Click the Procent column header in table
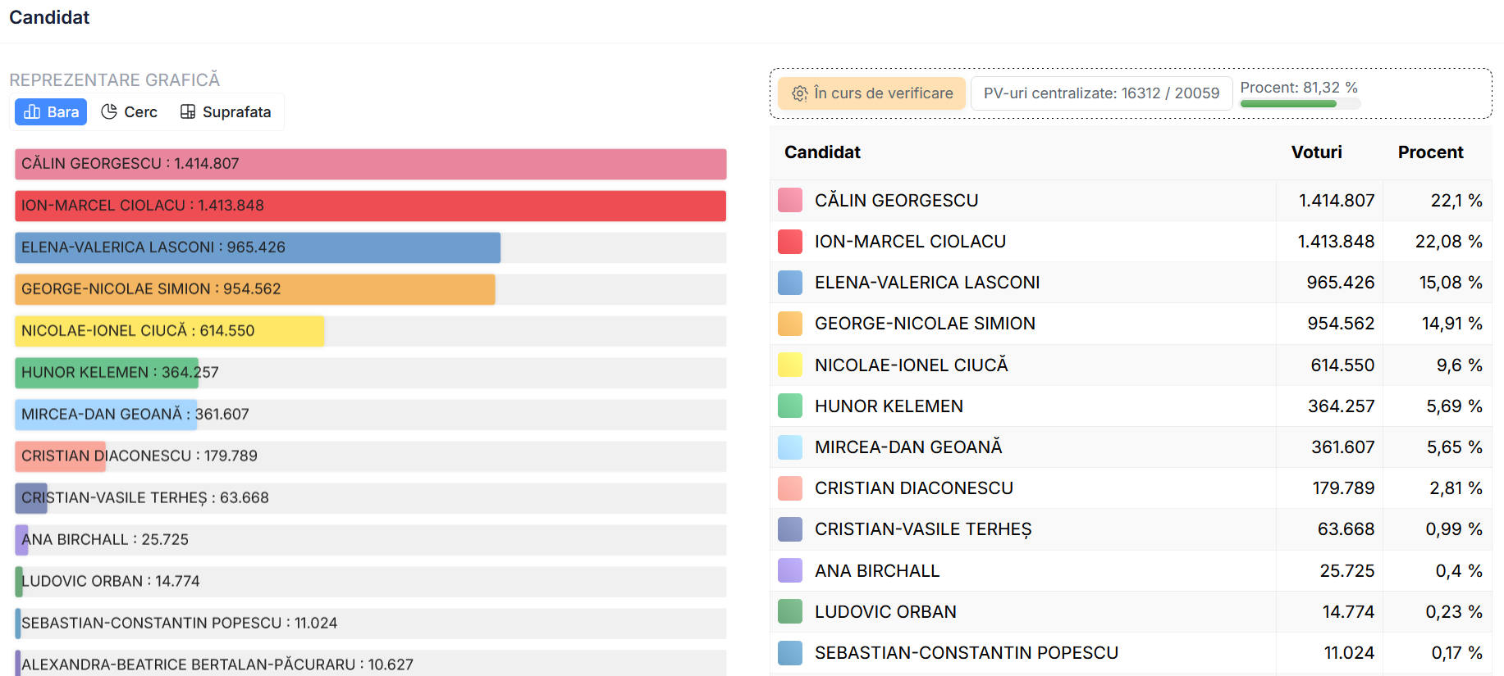The image size is (1504, 676). click(1430, 152)
